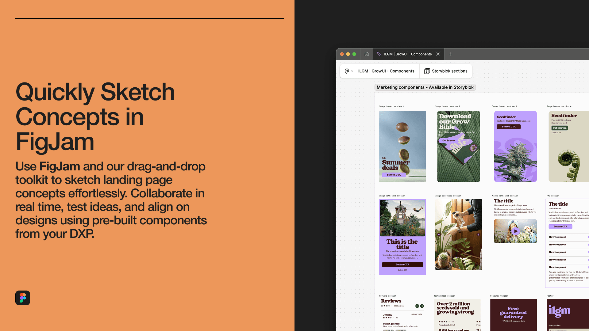Click the carousel left arrow on plant image
589x331 pixels.
coord(439,234)
